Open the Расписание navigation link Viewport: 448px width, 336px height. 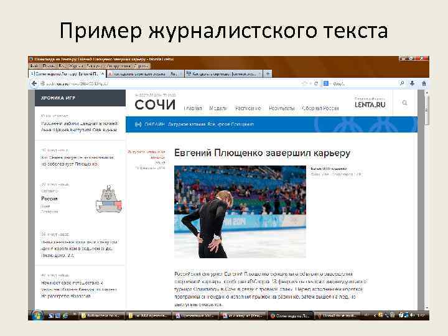click(x=248, y=108)
